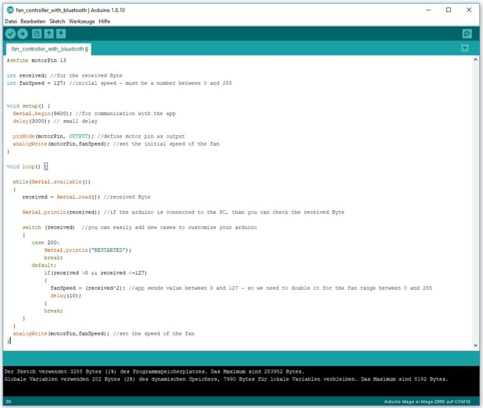
Task: Click the 'pinMode(motorPin, OUTPUT);' line
Action: [53, 136]
